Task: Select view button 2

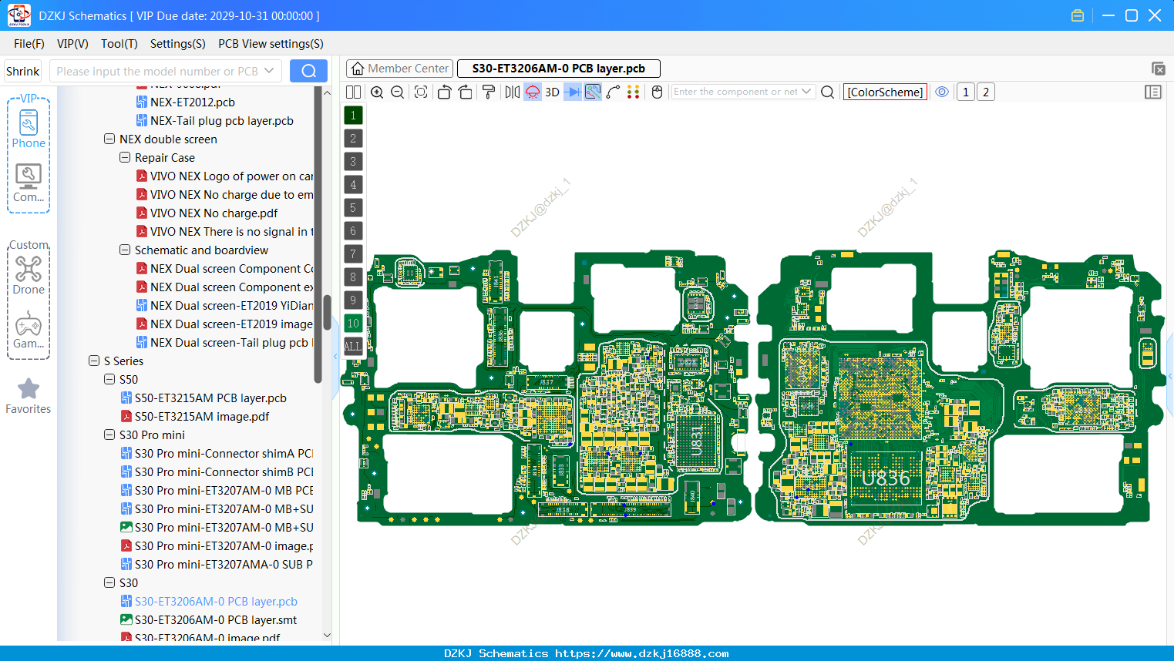Action: point(986,92)
